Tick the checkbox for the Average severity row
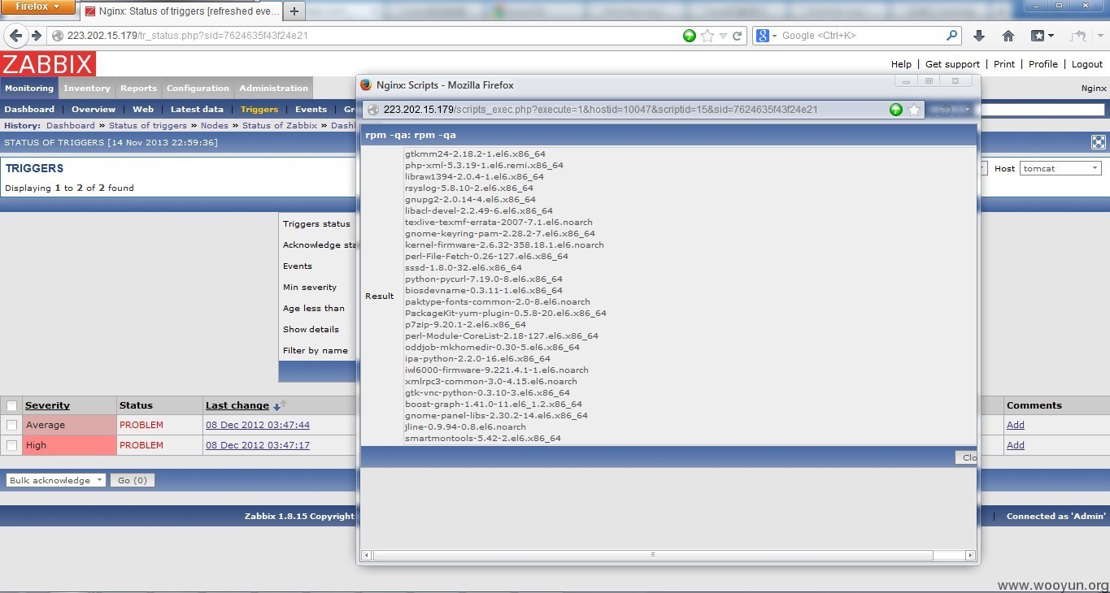Screen dimensions: 1110x593 [x=11, y=425]
